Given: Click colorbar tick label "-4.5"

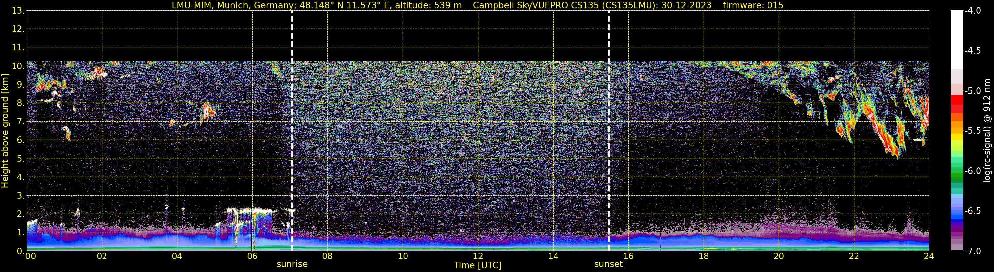Looking at the screenshot, I should coord(973,51).
